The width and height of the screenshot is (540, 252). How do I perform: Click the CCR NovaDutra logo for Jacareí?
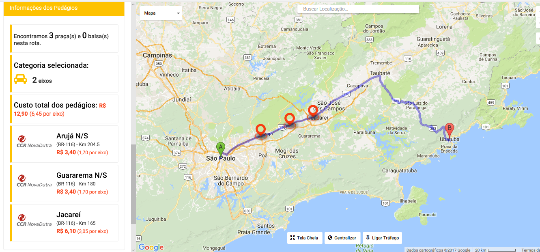tap(34, 220)
